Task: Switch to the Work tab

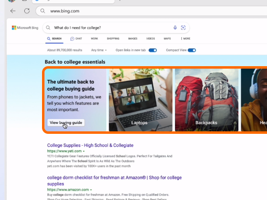Action: coord(94,39)
